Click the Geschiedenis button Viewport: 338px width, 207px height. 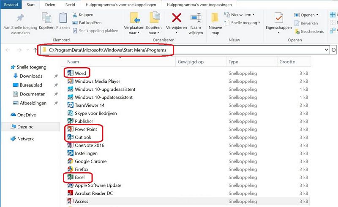pos(309,32)
